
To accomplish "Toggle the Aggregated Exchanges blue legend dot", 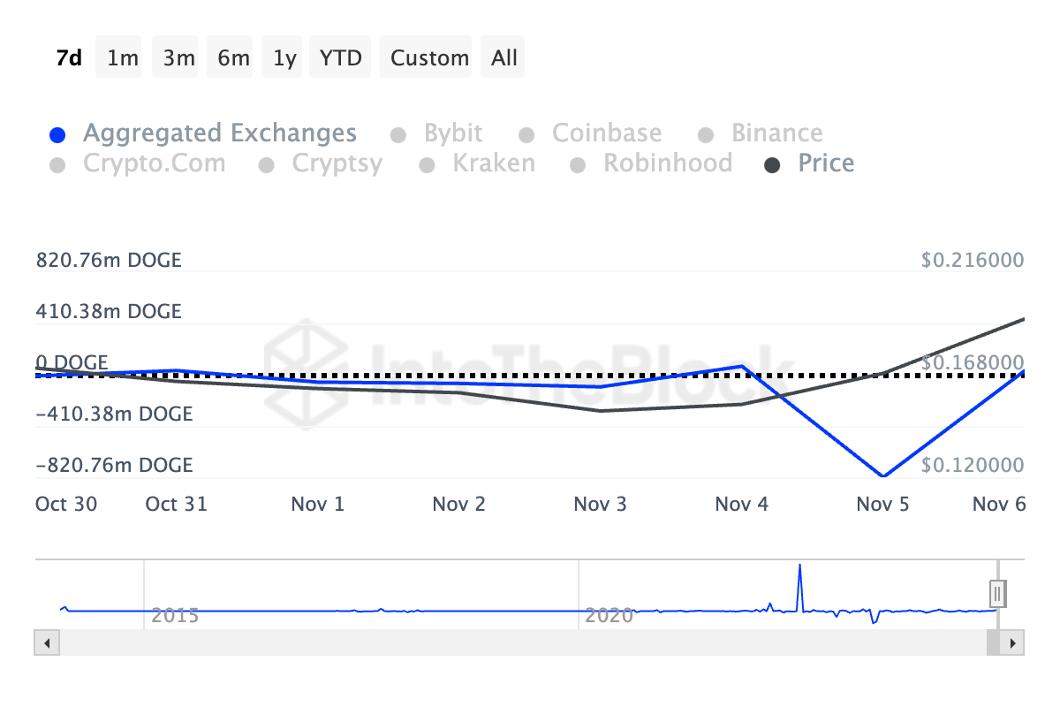I will click(57, 135).
